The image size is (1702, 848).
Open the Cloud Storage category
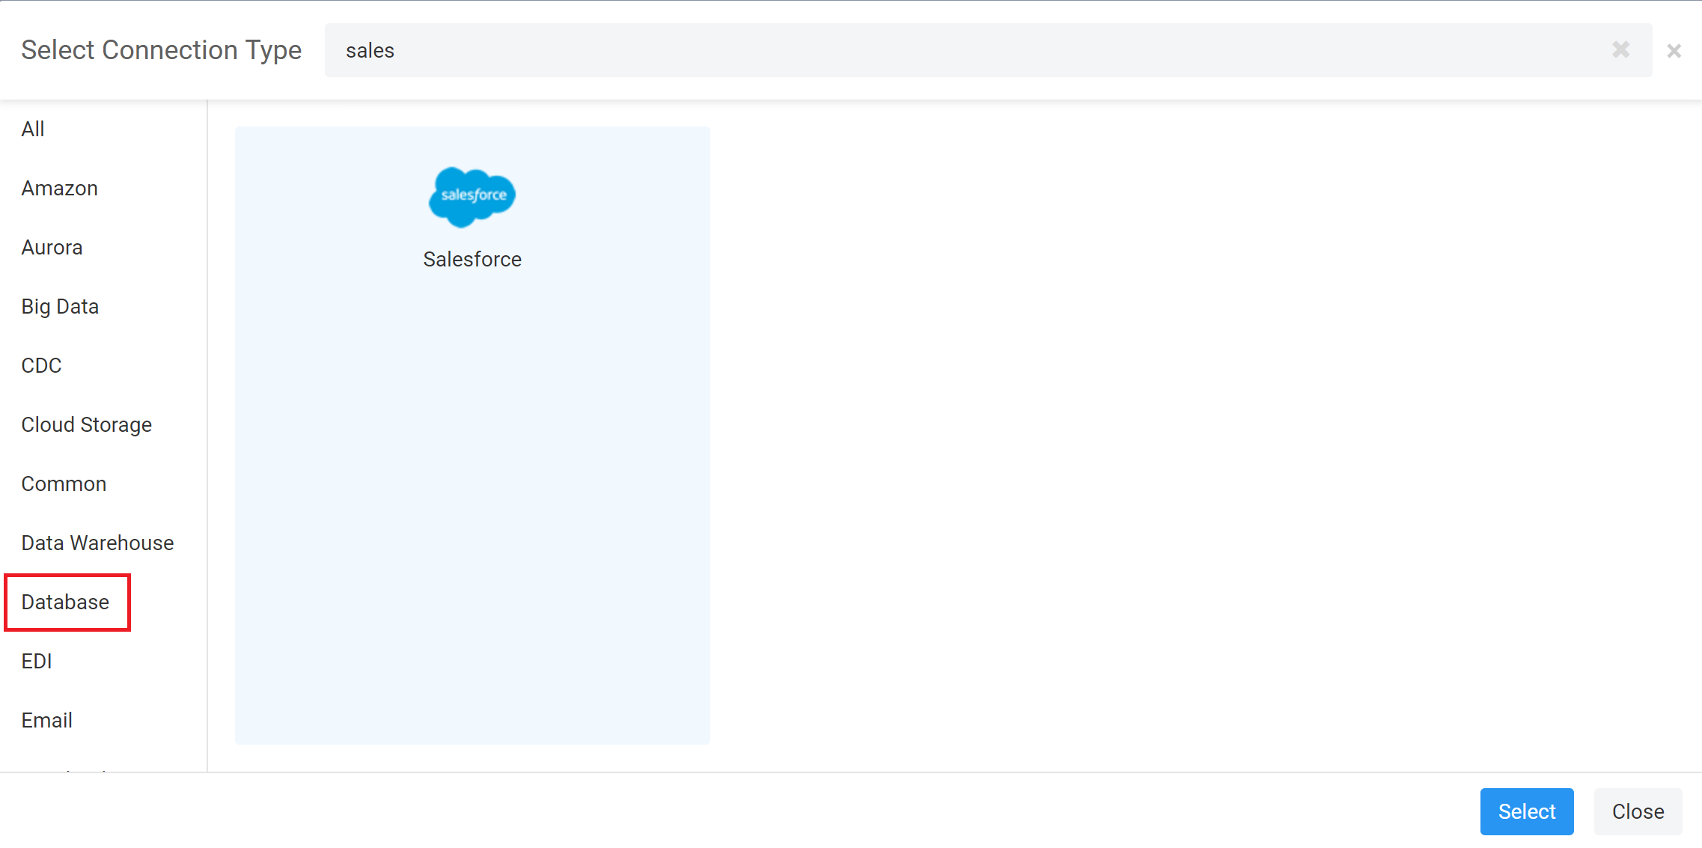click(87, 425)
